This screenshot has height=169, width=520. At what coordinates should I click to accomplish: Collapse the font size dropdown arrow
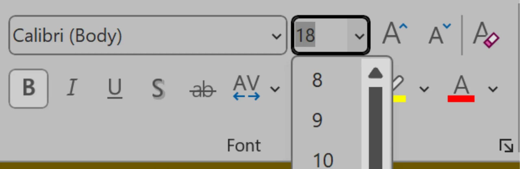359,36
